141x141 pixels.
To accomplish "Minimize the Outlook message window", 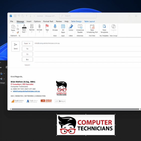I will coord(130,16).
